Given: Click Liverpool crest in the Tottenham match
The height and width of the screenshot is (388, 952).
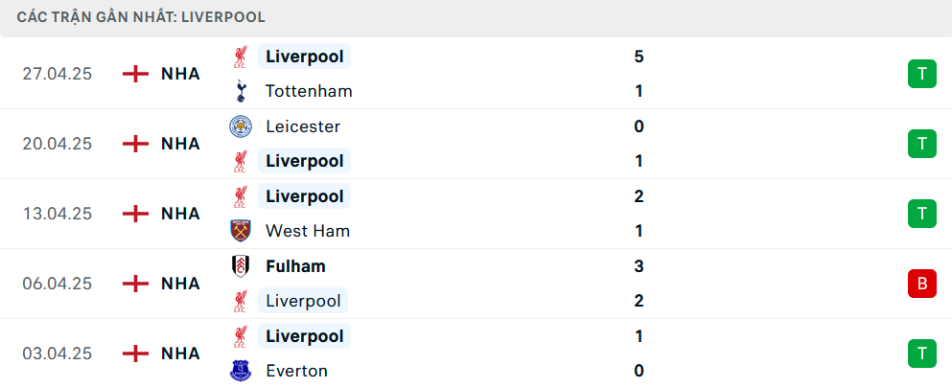Looking at the screenshot, I should [x=240, y=57].
